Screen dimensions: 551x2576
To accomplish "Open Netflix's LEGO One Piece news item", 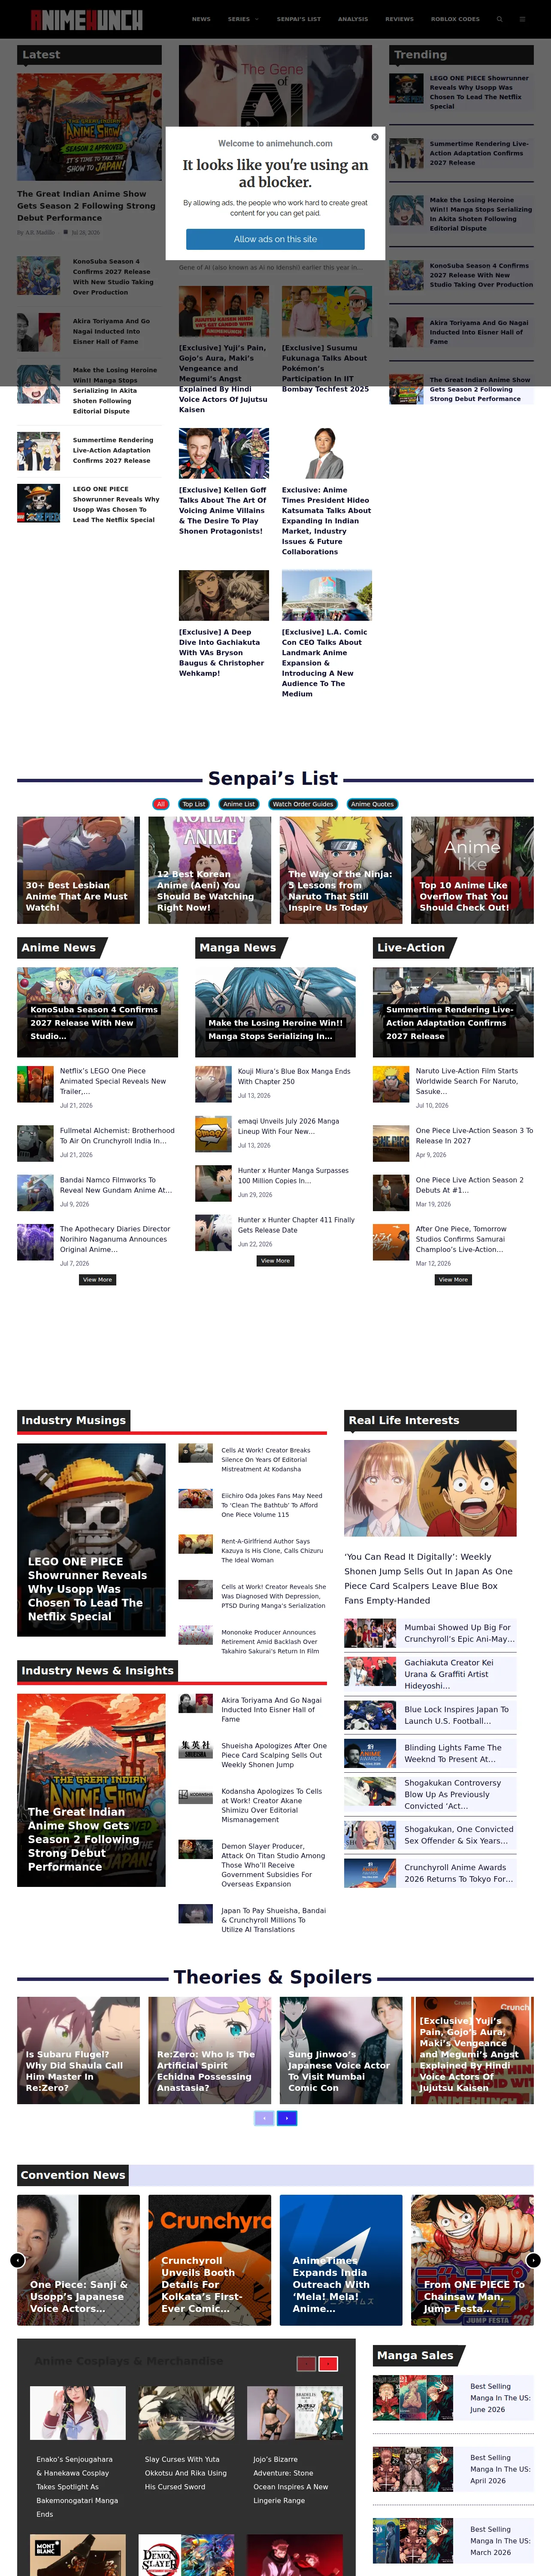I will pyautogui.click(x=113, y=1081).
